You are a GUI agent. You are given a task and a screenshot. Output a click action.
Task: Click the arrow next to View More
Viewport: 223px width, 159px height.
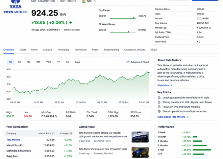(171, 85)
